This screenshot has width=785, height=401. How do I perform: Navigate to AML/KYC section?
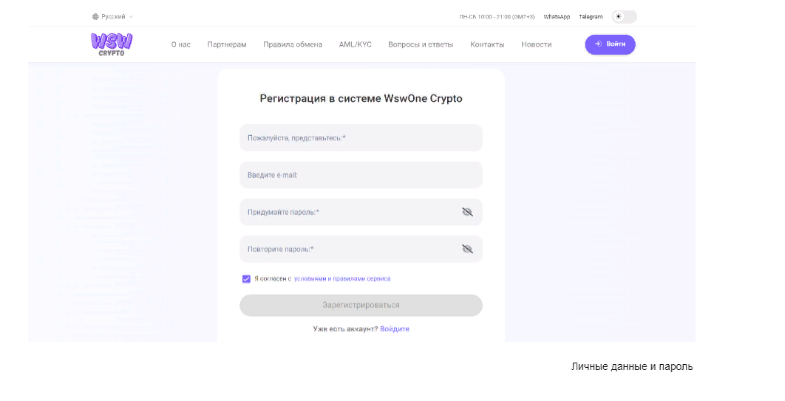[x=356, y=44]
